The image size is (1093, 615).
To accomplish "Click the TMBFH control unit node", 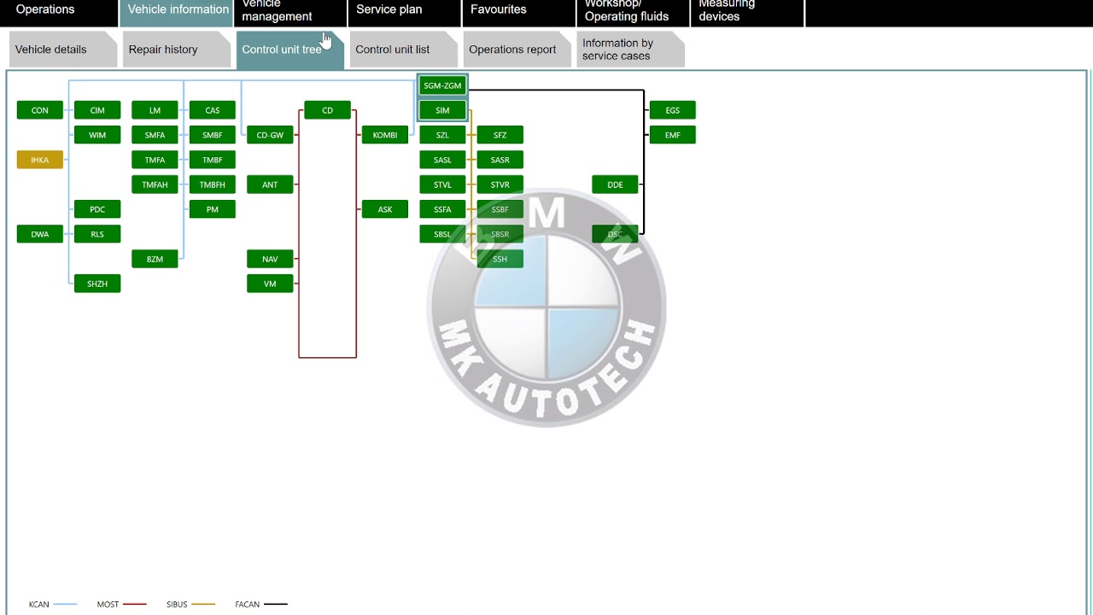I will click(x=213, y=184).
